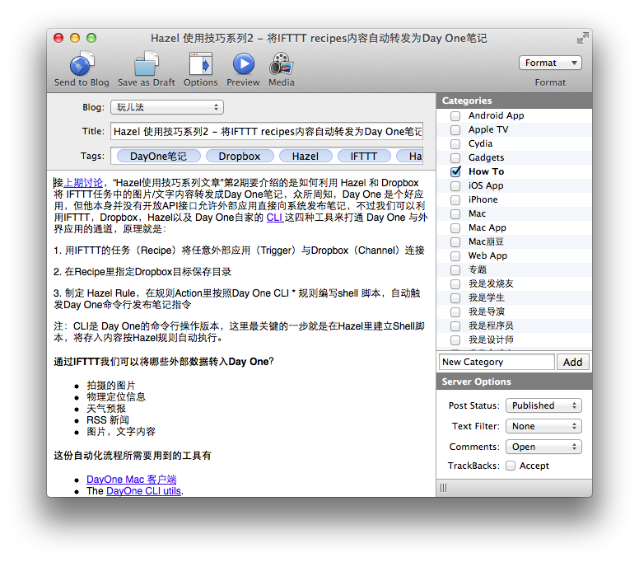The image size is (639, 562).
Task: Open the DayOne CLI utils link
Action: click(x=143, y=491)
